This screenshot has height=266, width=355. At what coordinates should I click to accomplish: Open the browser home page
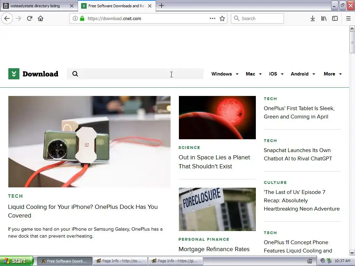point(41,18)
